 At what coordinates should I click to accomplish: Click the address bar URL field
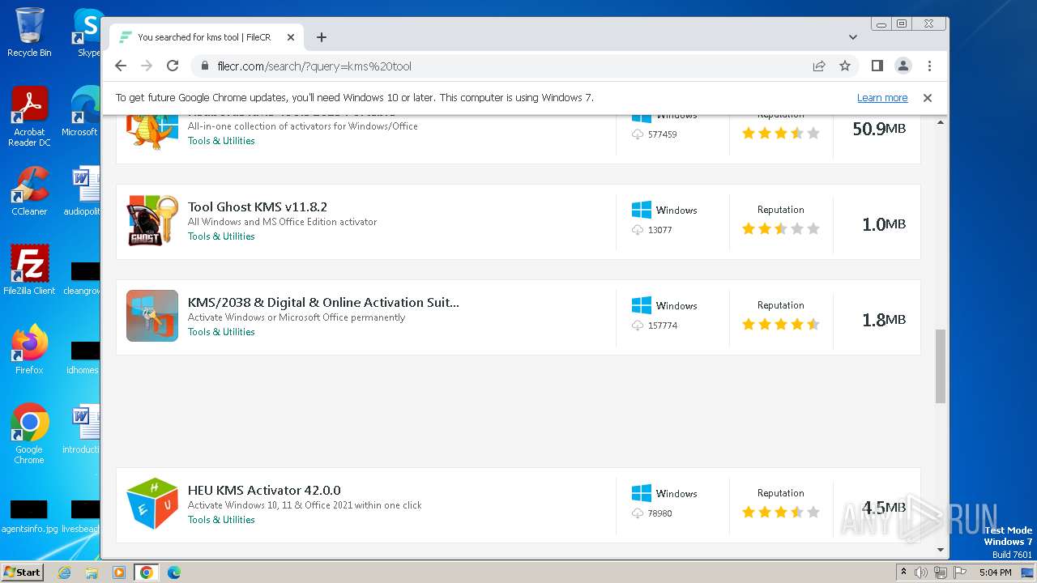(502, 66)
